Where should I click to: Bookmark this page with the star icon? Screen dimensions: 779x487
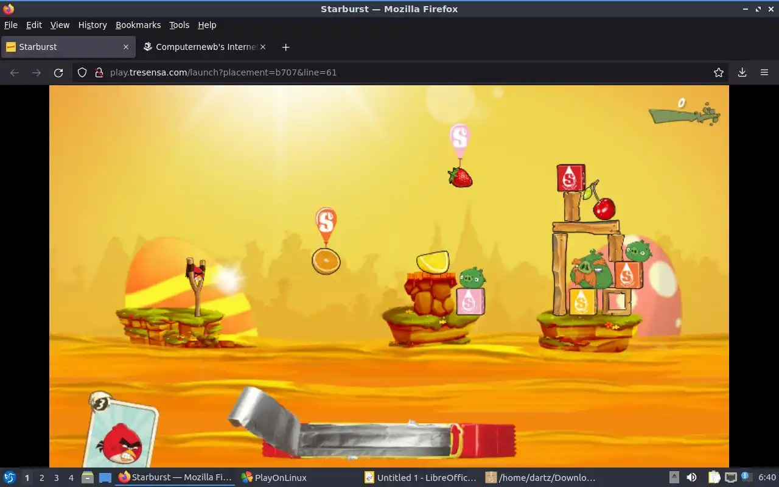tap(719, 72)
